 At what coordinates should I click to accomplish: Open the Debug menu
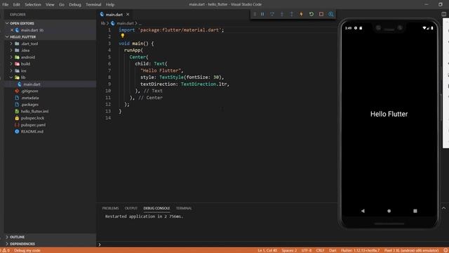pos(75,5)
